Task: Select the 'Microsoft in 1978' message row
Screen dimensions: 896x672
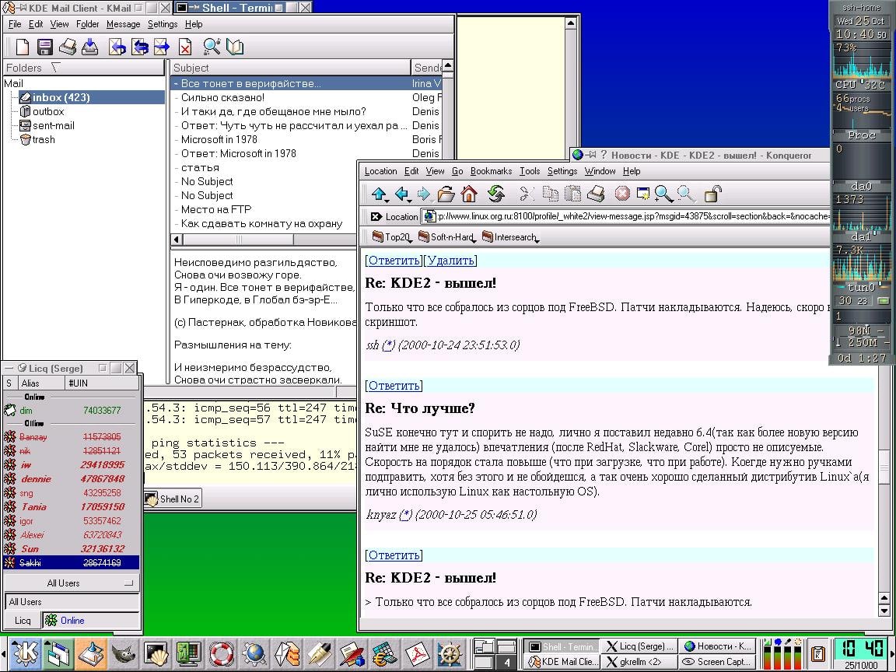Action: [307, 139]
